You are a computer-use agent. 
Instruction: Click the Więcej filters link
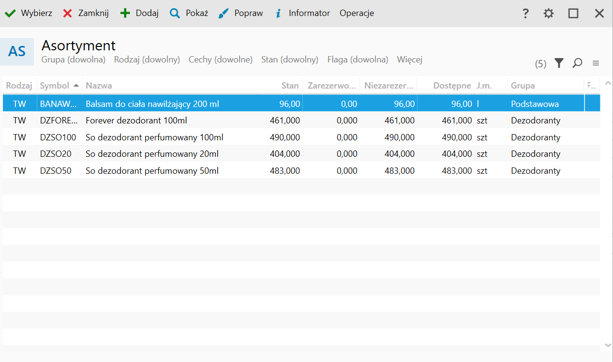[x=409, y=60]
